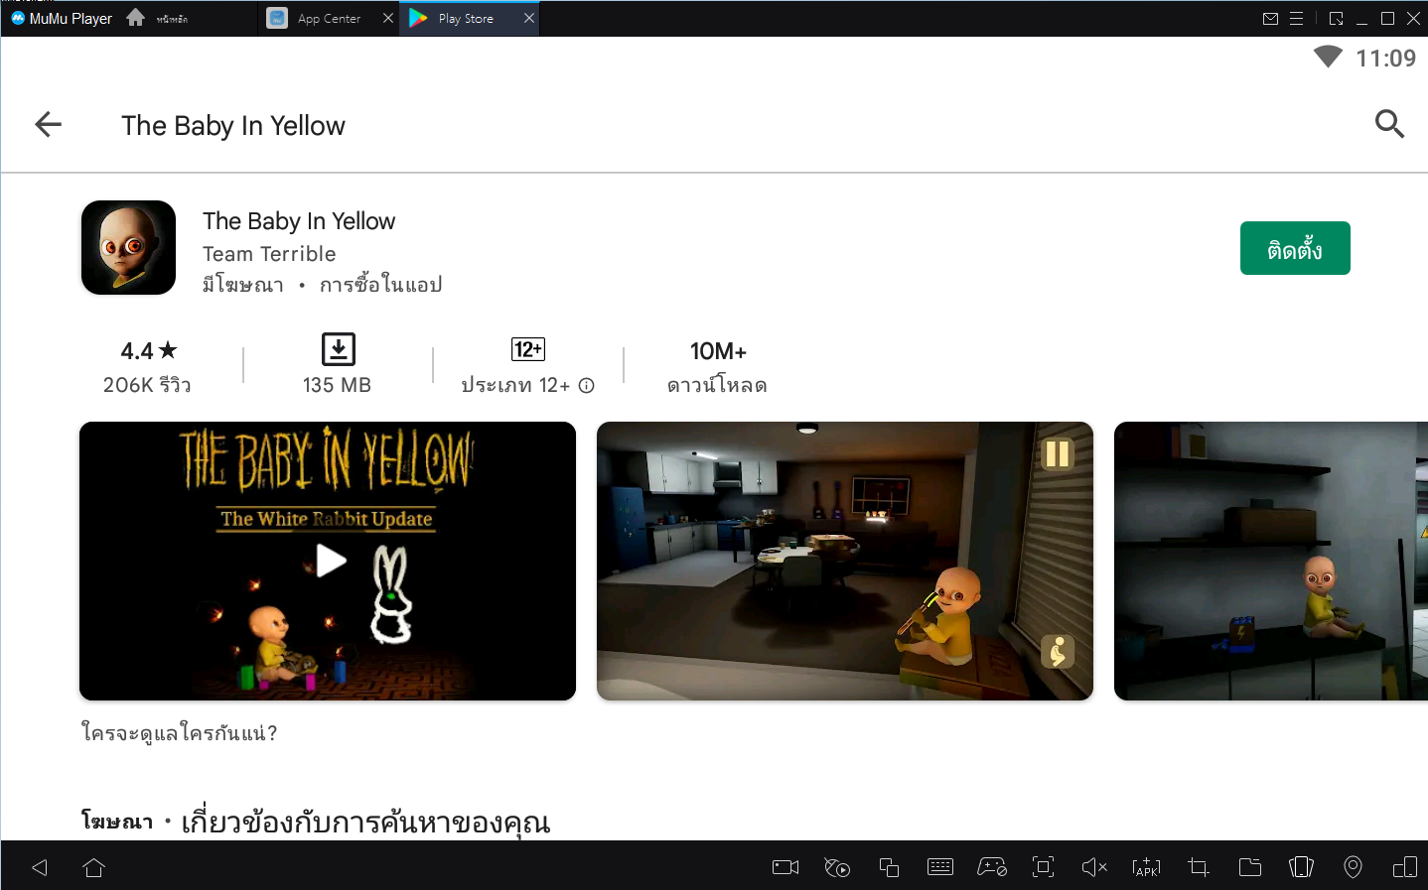Install an APK file via toolbar
The height and width of the screenshot is (890, 1428).
1146,867
